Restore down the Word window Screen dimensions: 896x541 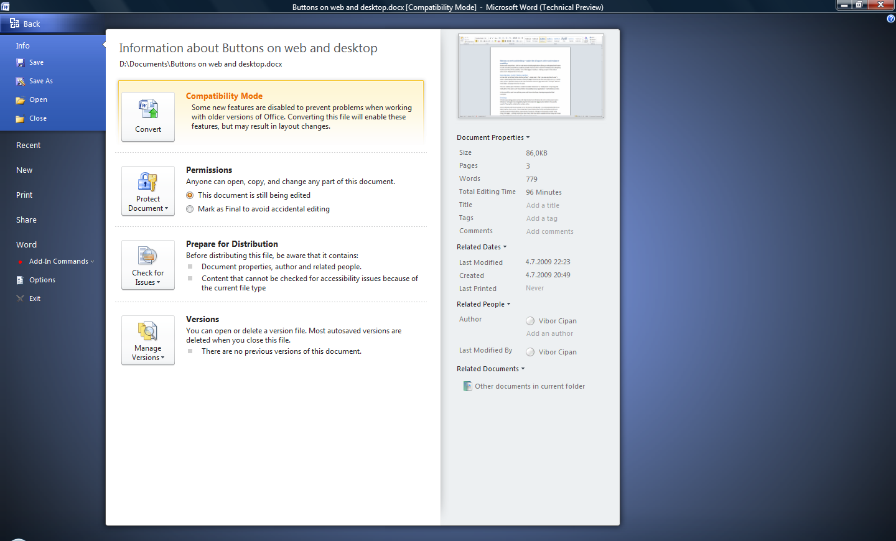859,4
